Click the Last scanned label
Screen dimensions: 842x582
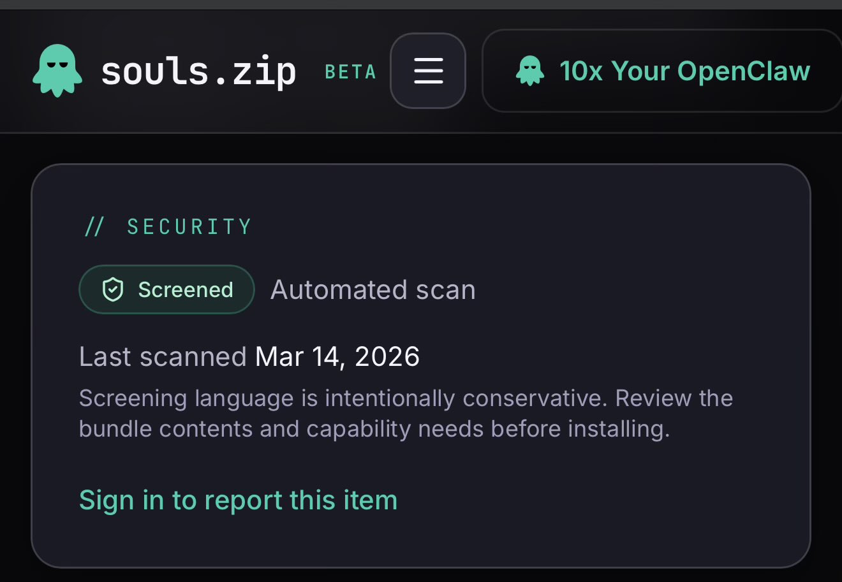pyautogui.click(x=162, y=357)
